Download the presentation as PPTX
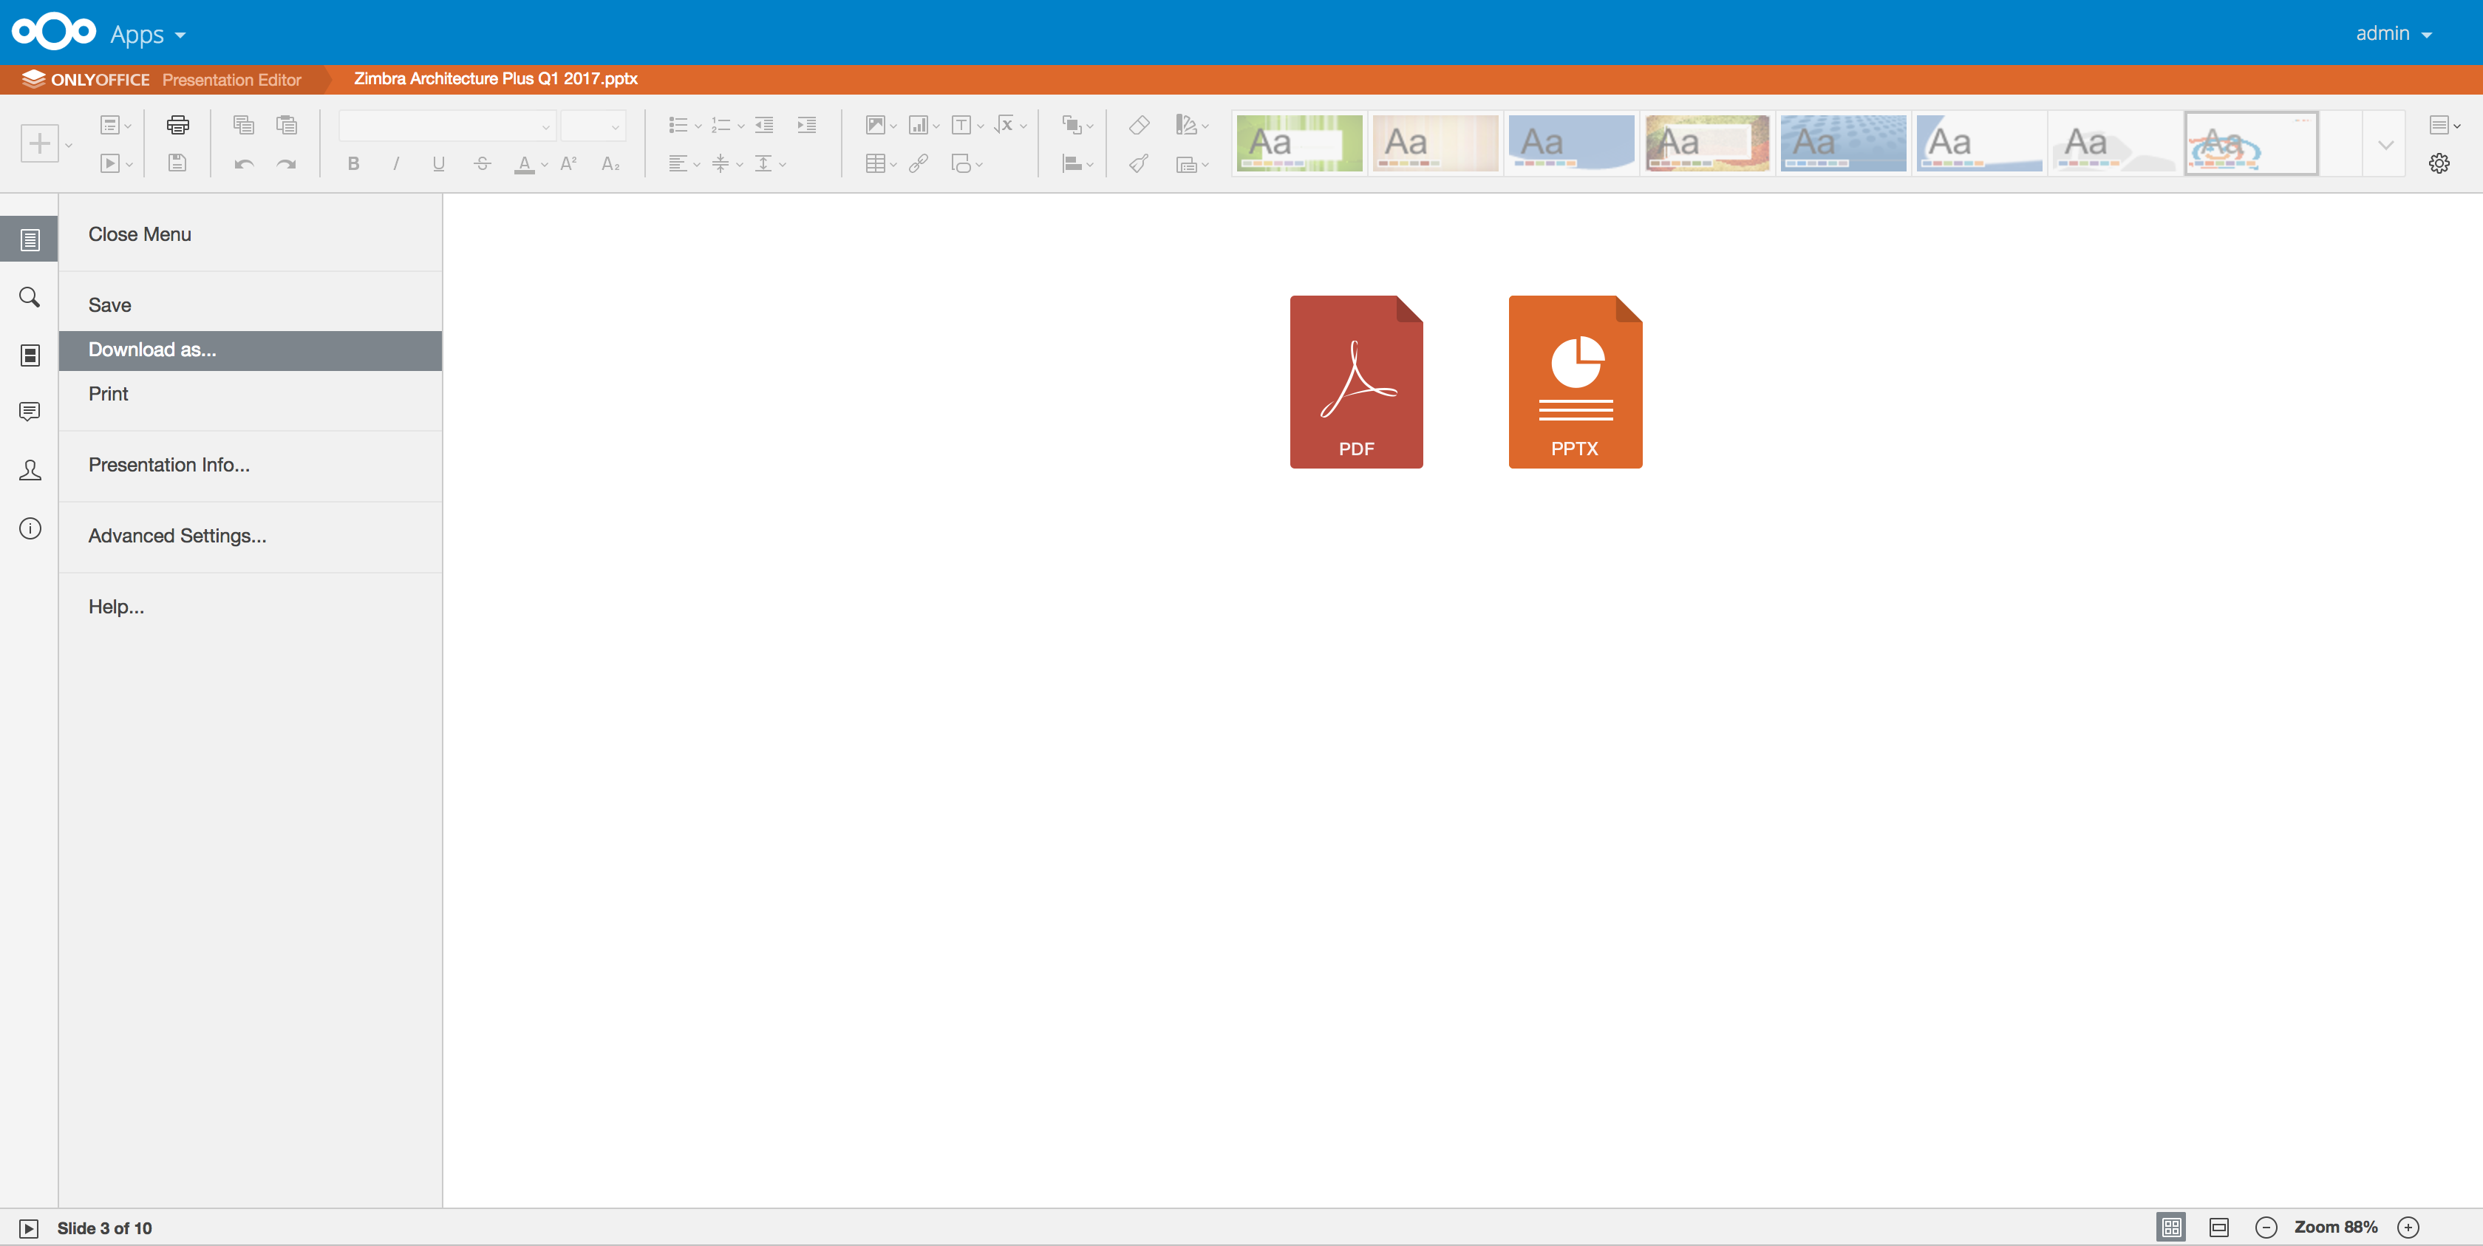The height and width of the screenshot is (1246, 2483). coord(1575,381)
